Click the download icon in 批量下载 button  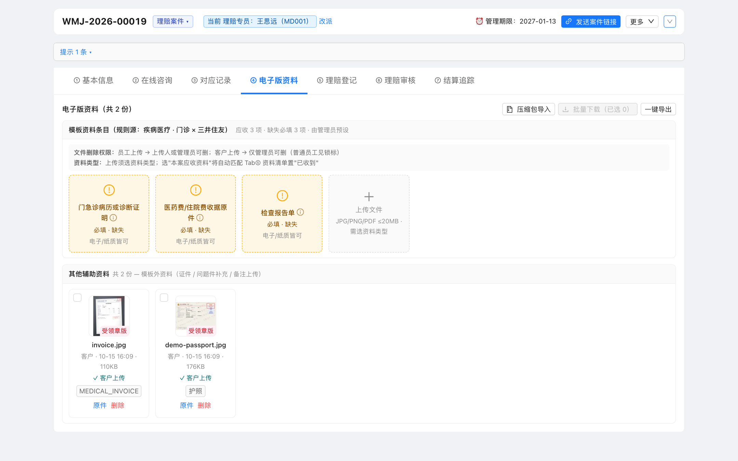pos(566,109)
